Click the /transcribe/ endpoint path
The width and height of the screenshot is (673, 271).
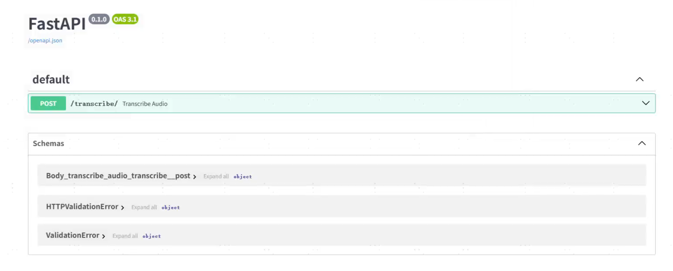(x=94, y=104)
